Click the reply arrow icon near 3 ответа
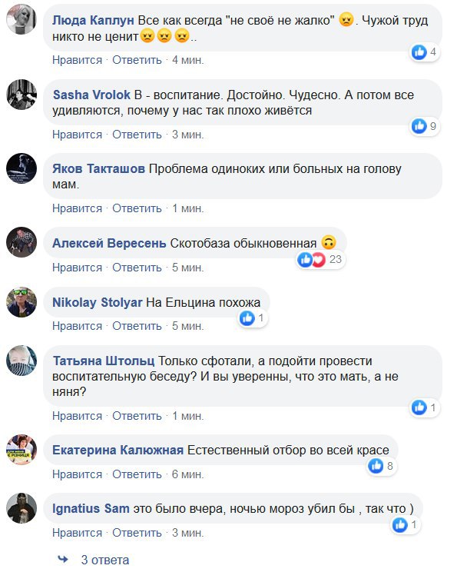Viewport: 467px width, 572px height. (63, 560)
